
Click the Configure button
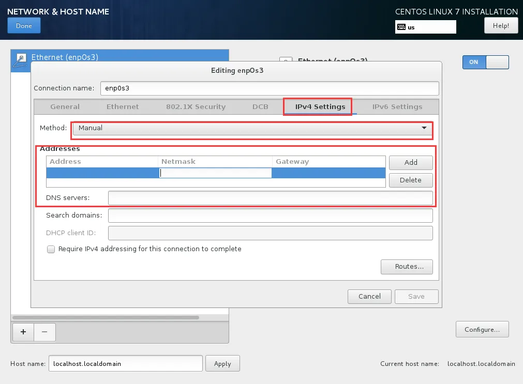tap(482, 329)
